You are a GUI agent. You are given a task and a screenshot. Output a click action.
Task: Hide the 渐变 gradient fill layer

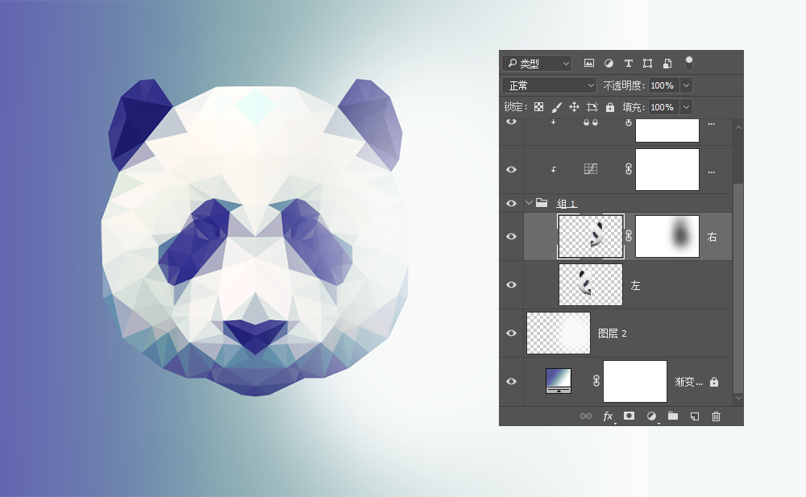coord(512,381)
